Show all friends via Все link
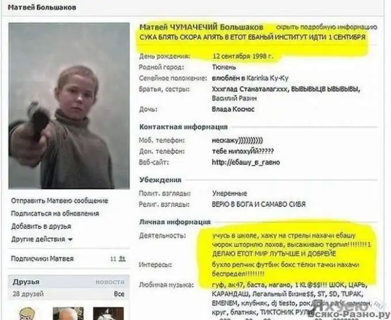Viewport: 391px width, 320px height. pos(119,294)
